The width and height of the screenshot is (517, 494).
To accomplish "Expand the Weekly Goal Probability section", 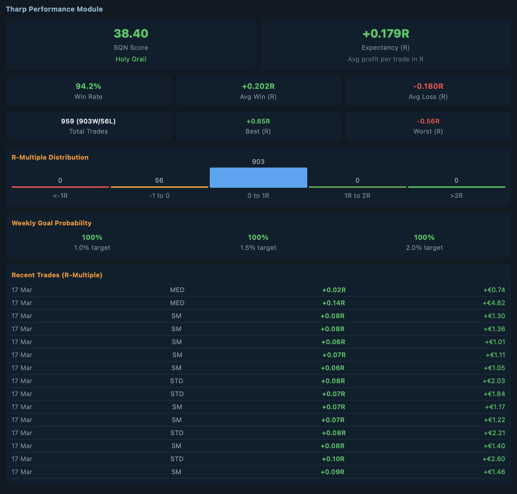I will pyautogui.click(x=51, y=223).
